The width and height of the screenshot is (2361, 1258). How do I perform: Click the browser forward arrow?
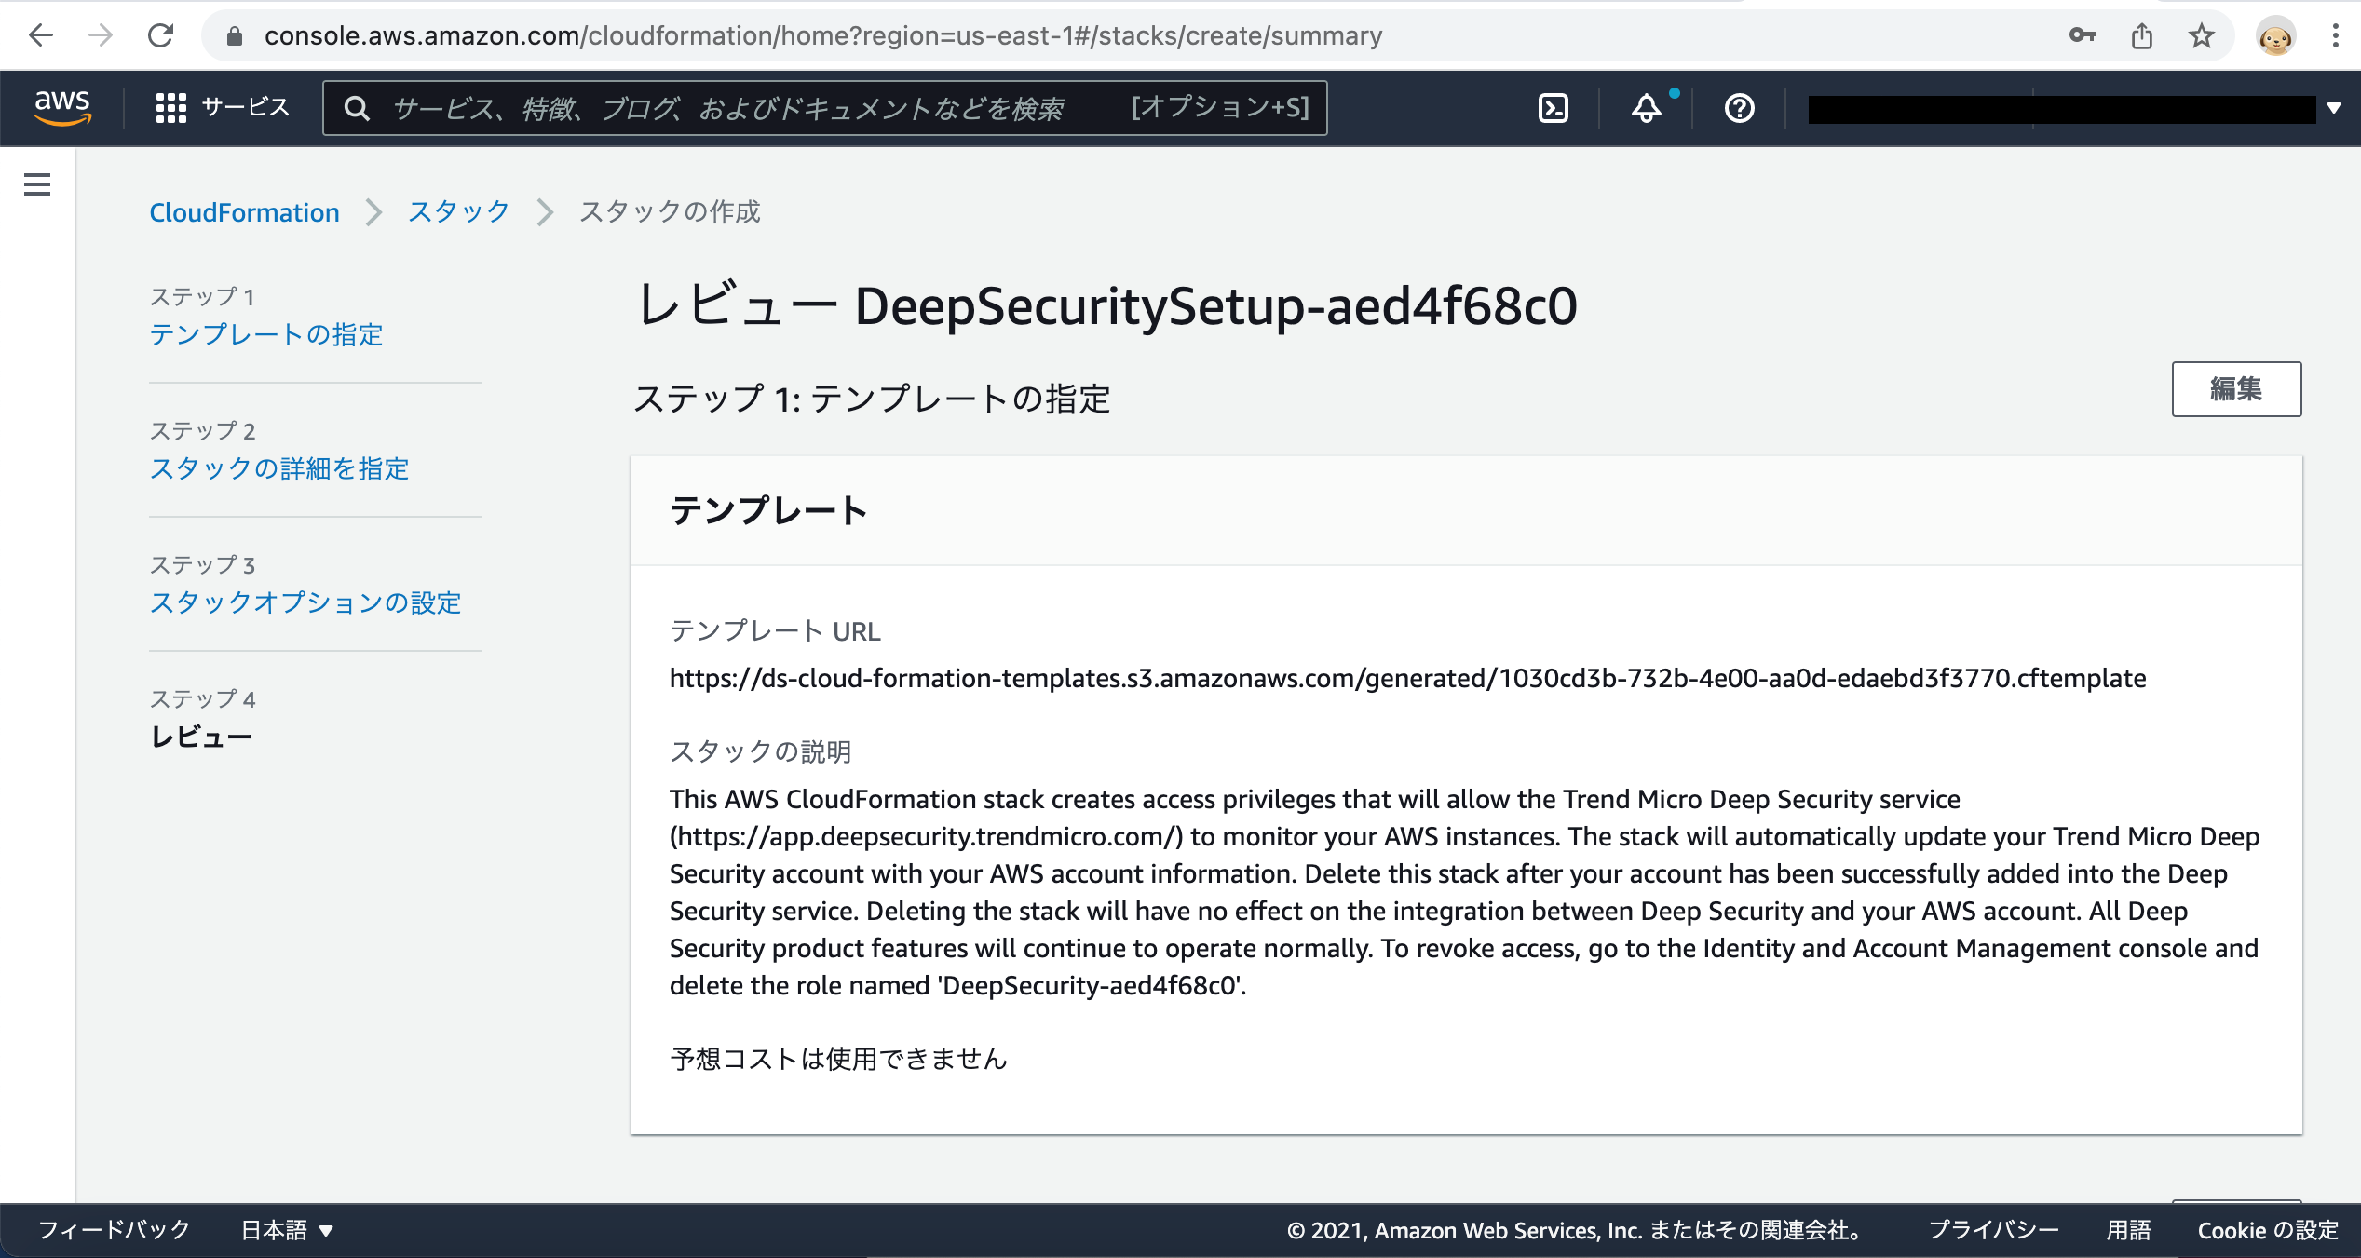pos(100,35)
